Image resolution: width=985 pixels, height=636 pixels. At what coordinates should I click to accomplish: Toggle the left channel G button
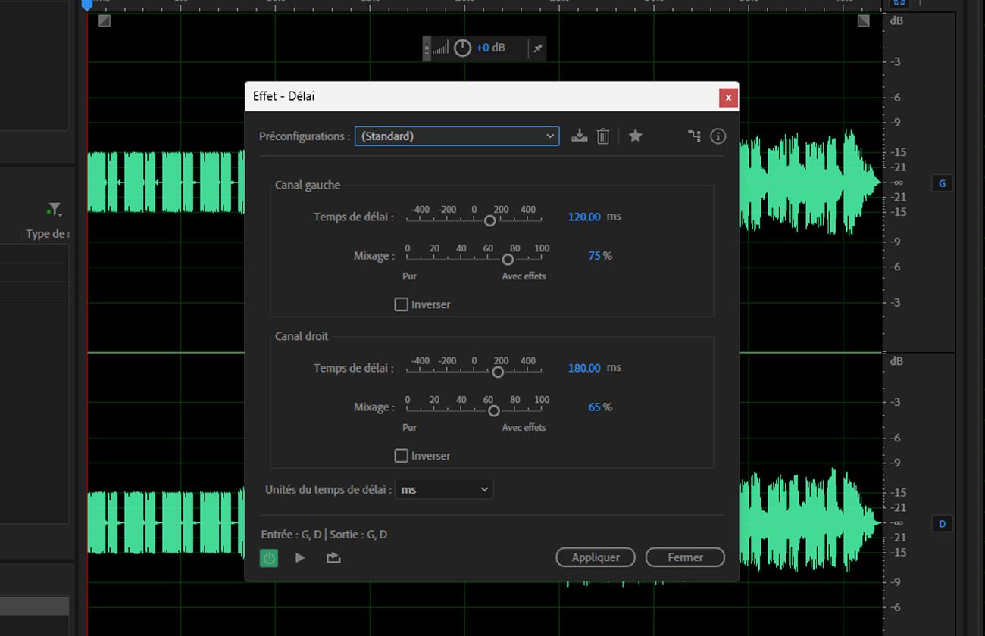pos(943,183)
